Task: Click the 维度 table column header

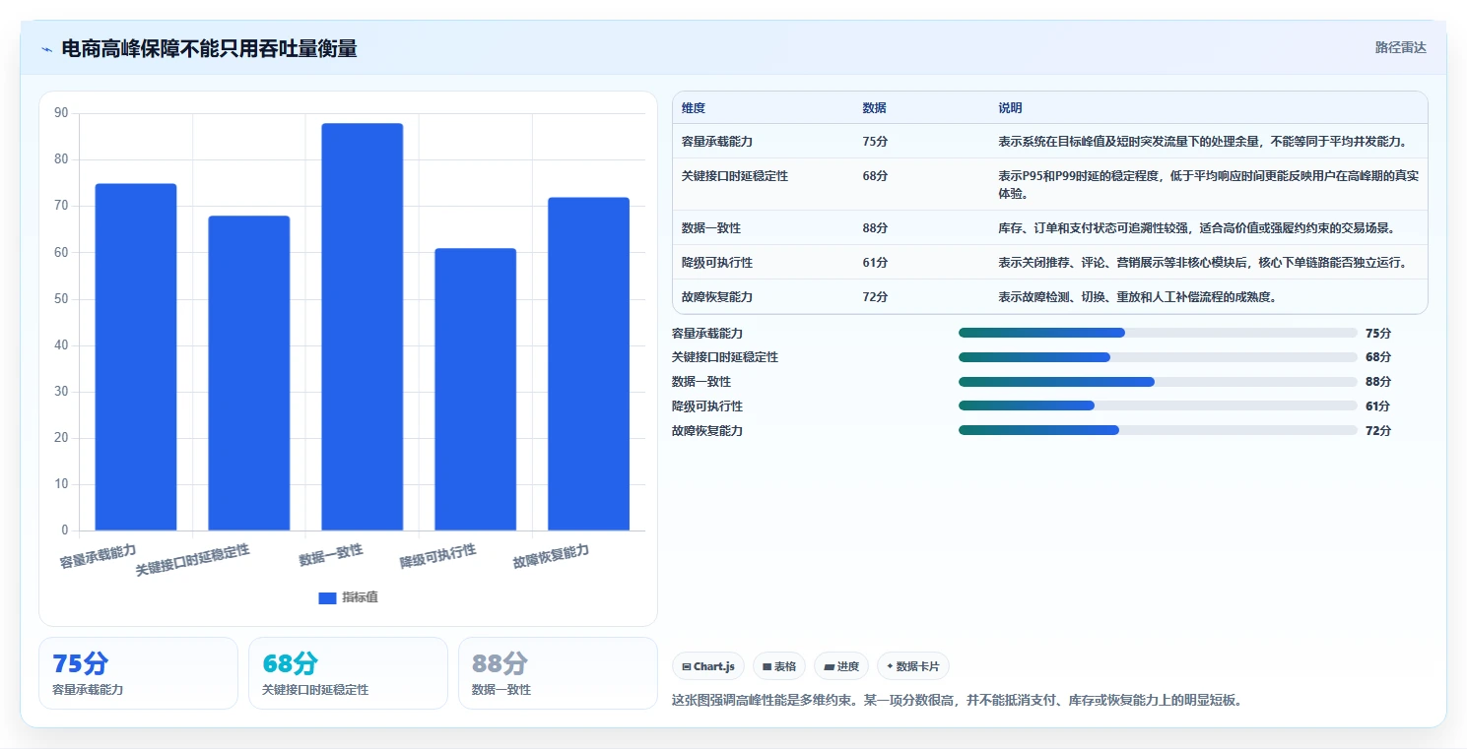Action: (694, 108)
